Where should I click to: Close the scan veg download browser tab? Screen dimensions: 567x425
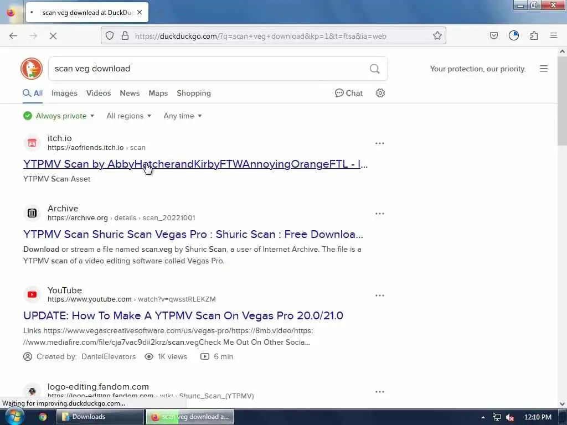tap(140, 12)
